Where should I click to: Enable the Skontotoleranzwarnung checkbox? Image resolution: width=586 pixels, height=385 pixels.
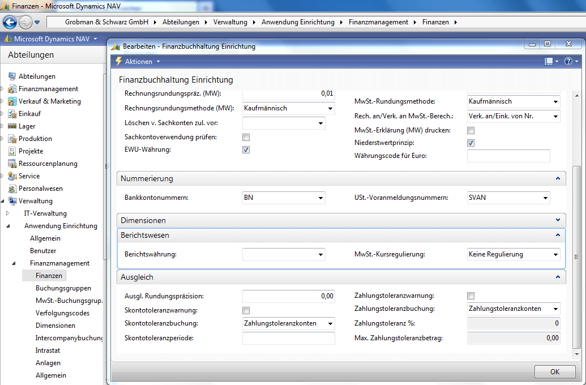click(x=246, y=311)
